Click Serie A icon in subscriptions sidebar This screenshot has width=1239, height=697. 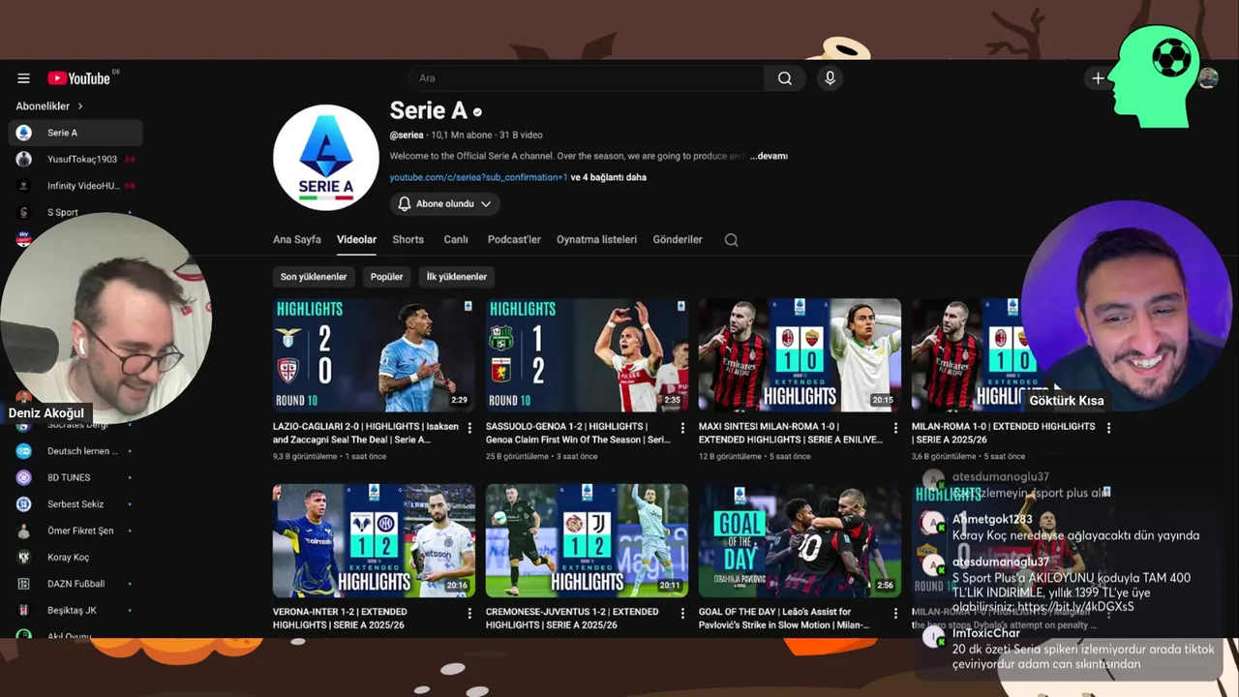point(24,133)
